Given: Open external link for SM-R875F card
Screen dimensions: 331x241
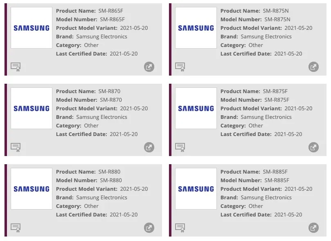Looking at the screenshot, I should (x=313, y=147).
